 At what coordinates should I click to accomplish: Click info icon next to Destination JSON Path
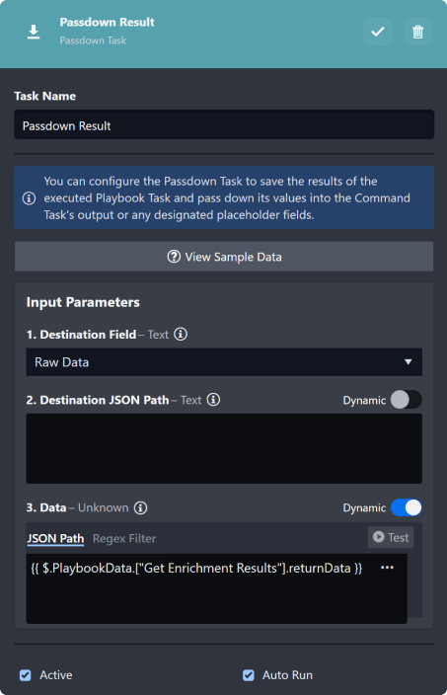213,400
